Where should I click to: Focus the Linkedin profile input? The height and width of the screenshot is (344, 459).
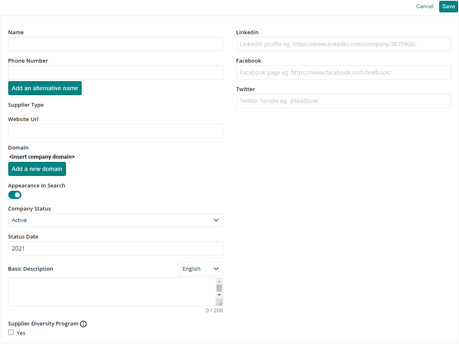point(344,44)
